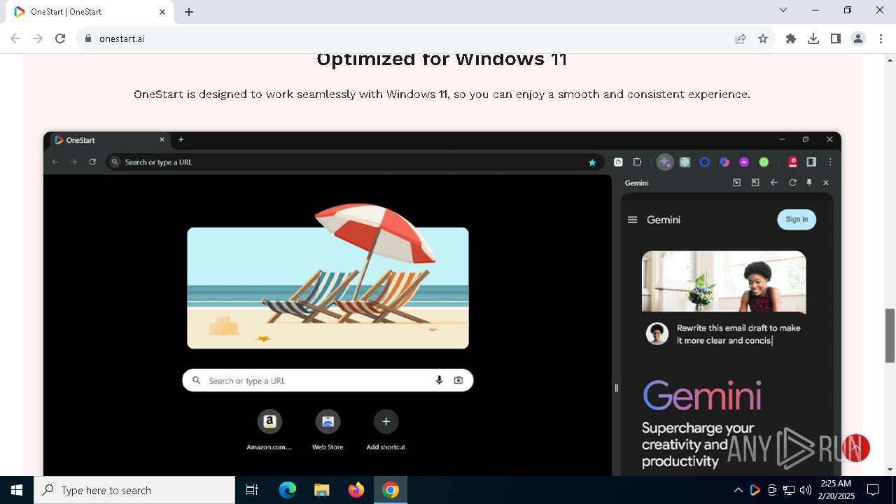
Task: Open the Chrome downloads tray
Action: 813,38
